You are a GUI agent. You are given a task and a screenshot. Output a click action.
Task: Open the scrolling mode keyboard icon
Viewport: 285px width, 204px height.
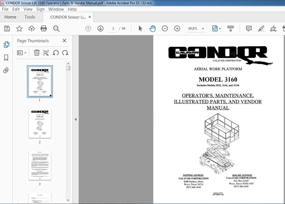pyautogui.click(x=231, y=29)
